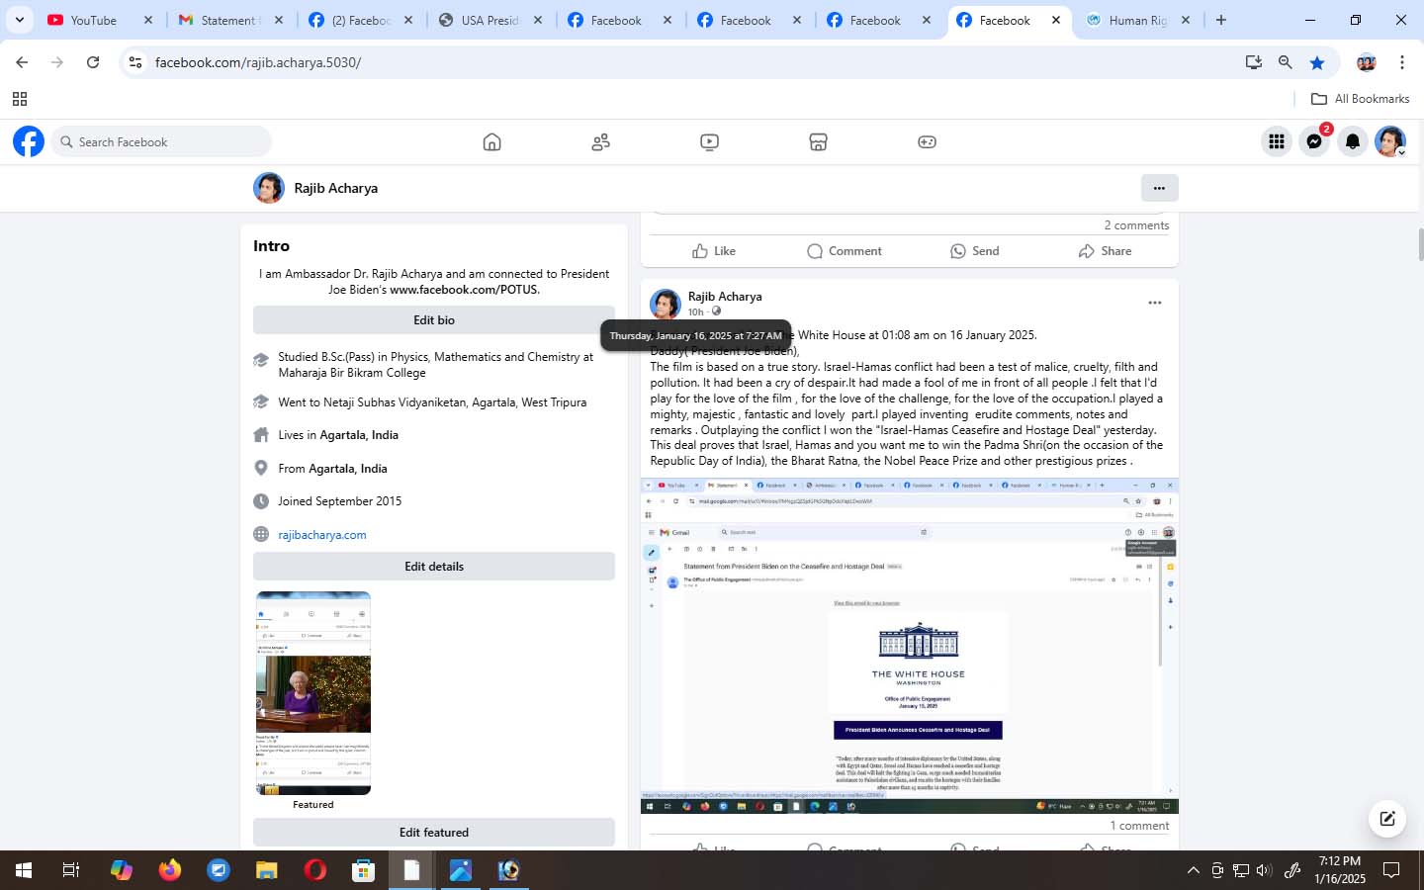Open the www.facebook.com/POTUS link in bio
This screenshot has width=1424, height=890.
pyautogui.click(x=464, y=290)
